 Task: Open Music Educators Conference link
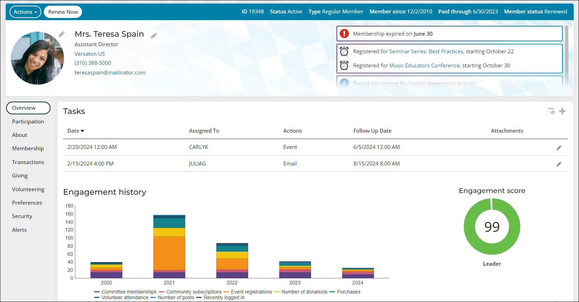point(424,66)
